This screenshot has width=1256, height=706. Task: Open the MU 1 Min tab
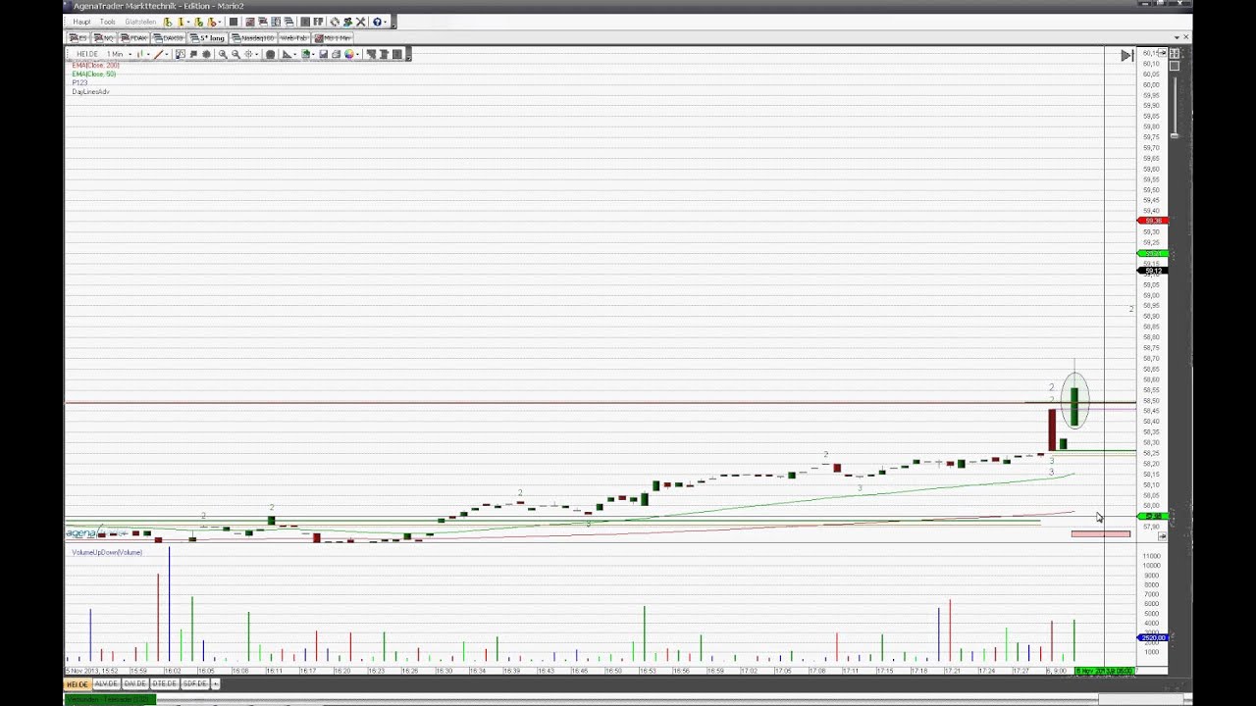tap(332, 37)
